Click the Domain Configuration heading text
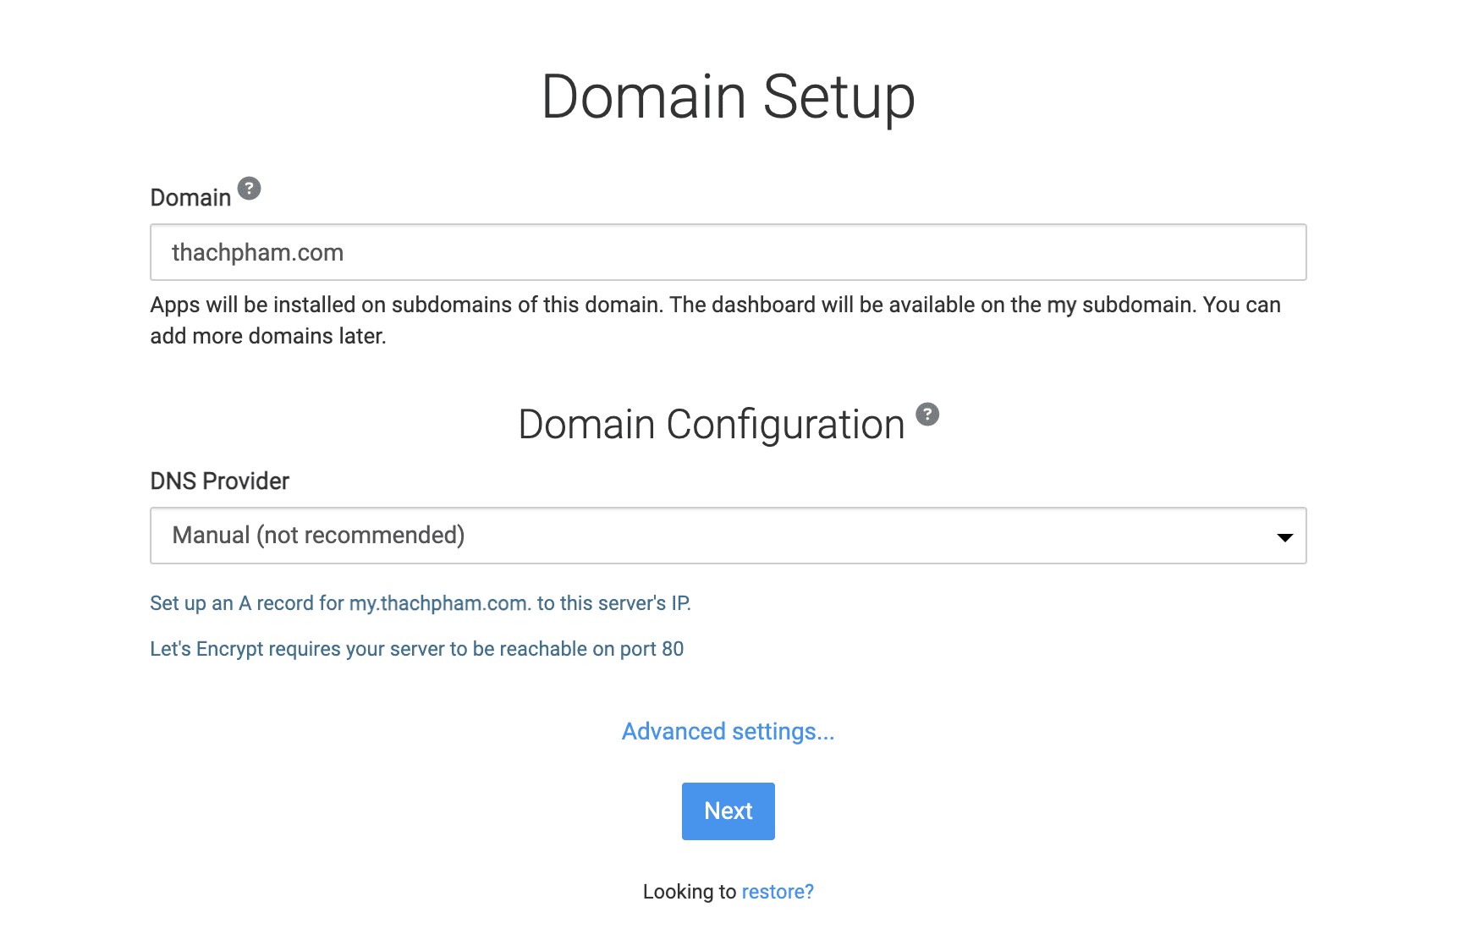 711,425
